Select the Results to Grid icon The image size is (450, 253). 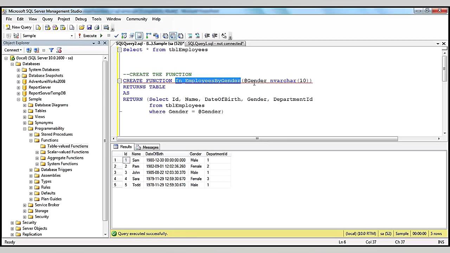(173, 35)
